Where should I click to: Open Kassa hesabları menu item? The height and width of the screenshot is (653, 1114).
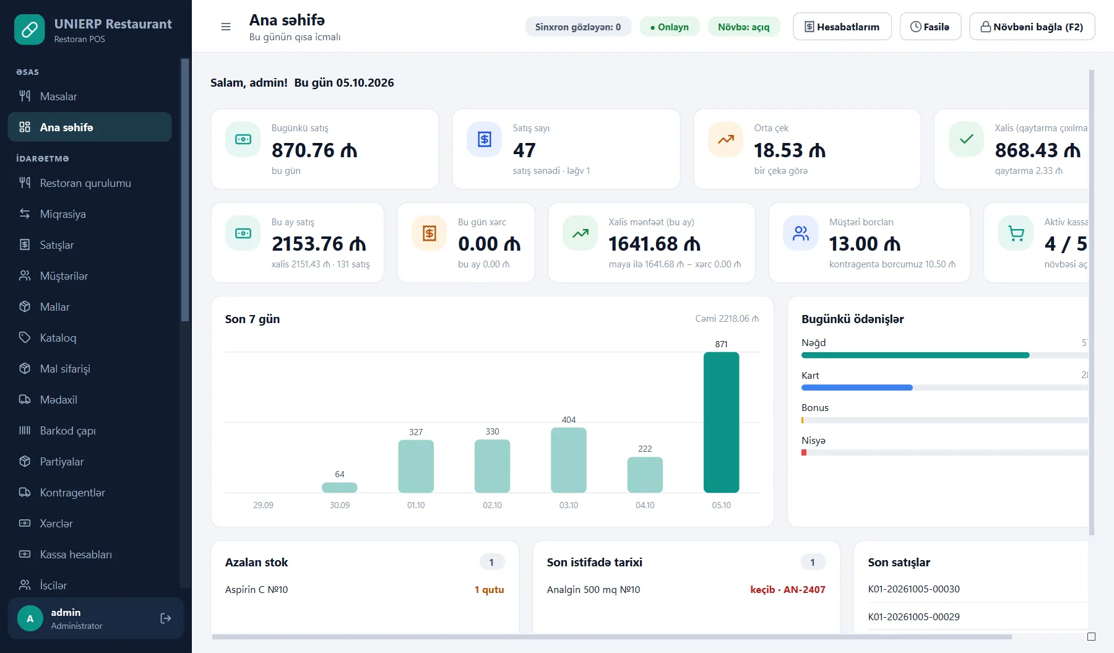point(90,554)
